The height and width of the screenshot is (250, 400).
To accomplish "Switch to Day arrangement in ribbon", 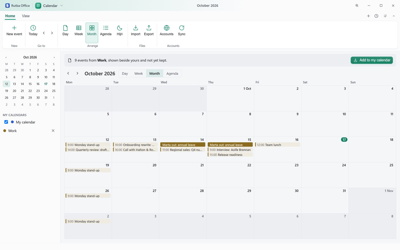I will pyautogui.click(x=65, y=31).
